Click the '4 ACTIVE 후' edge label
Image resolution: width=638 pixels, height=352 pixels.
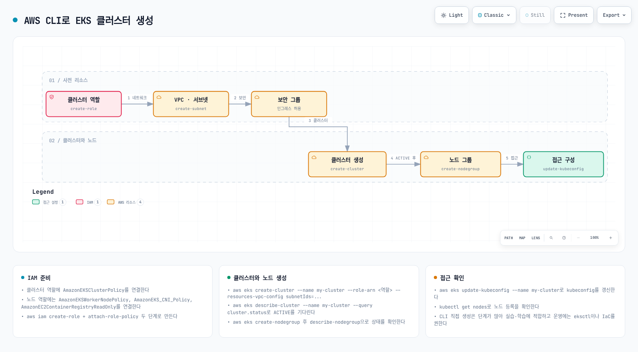tap(403, 158)
